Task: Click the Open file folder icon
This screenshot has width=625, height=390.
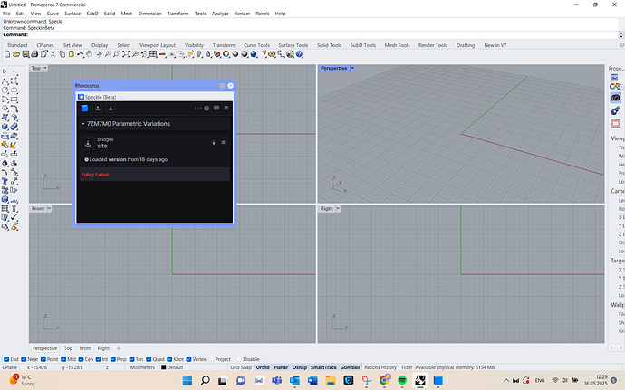Action: pos(16,54)
